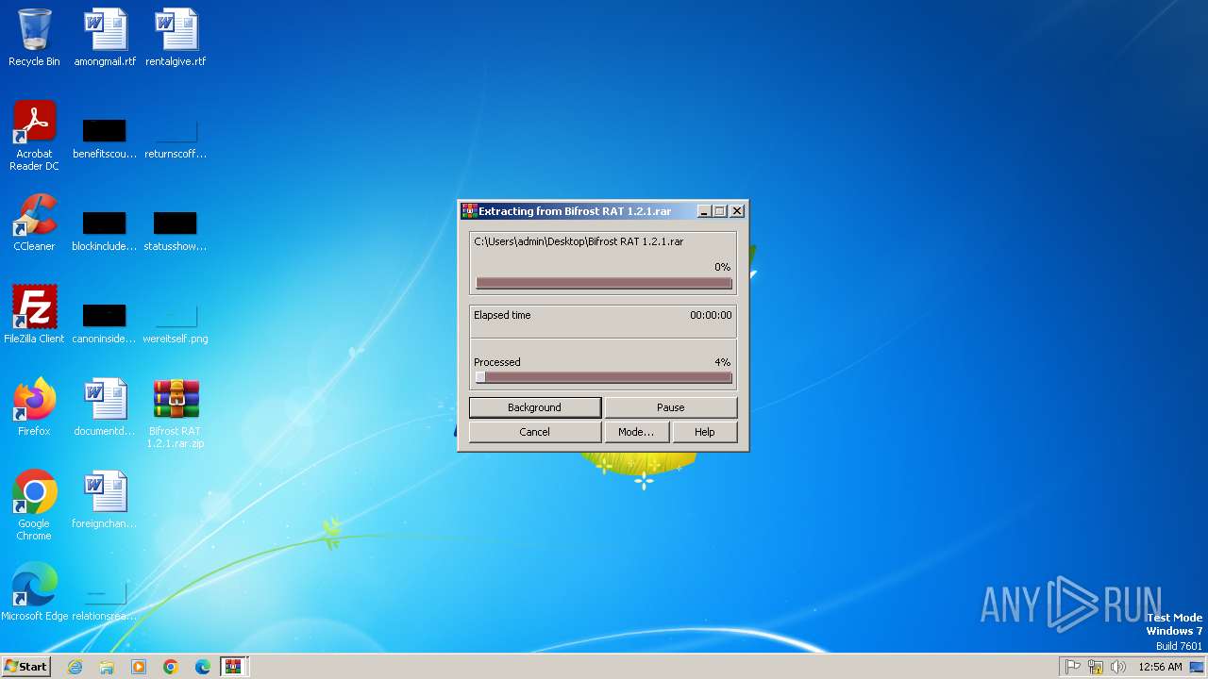
Task: Open the Action Center flag tray icon
Action: pyautogui.click(x=1073, y=667)
